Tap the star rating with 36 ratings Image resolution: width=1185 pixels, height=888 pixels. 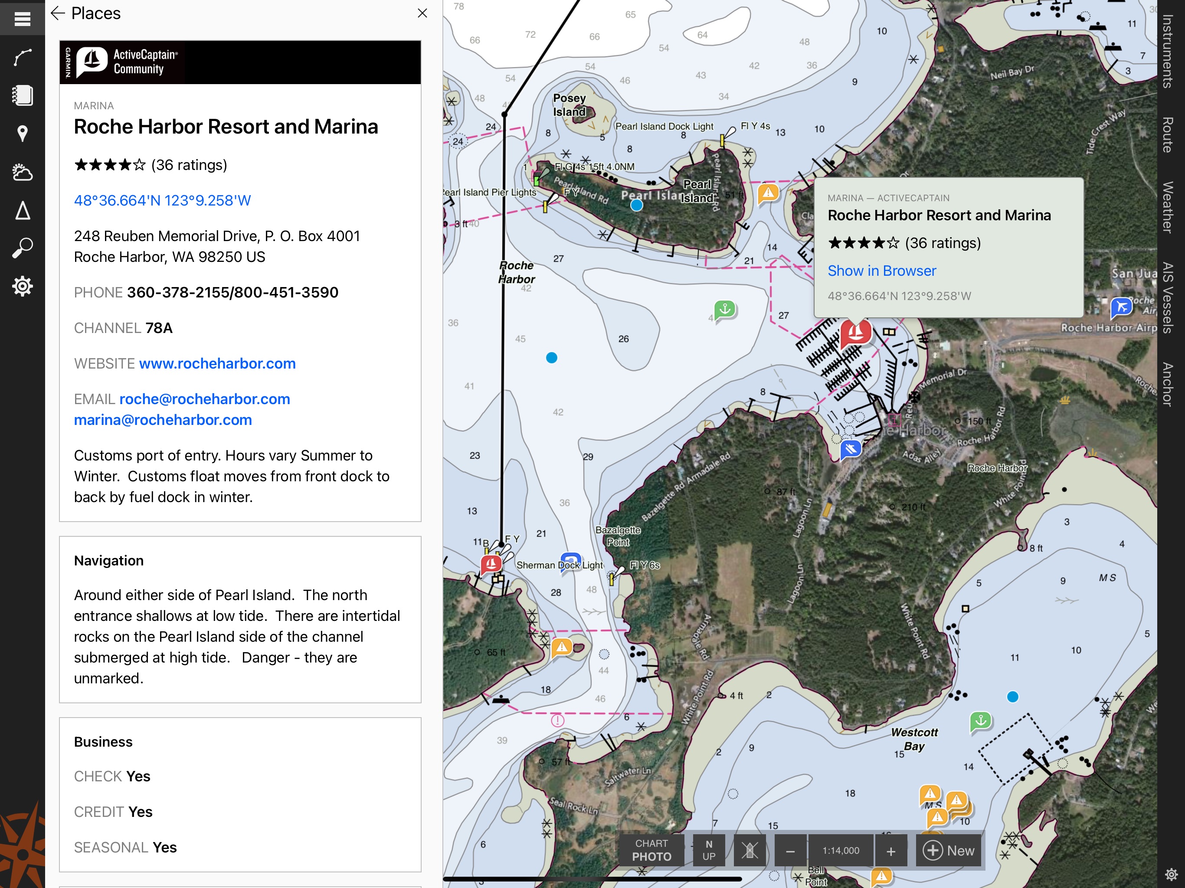(151, 165)
